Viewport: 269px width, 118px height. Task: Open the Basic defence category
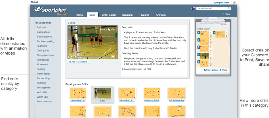click(44, 37)
